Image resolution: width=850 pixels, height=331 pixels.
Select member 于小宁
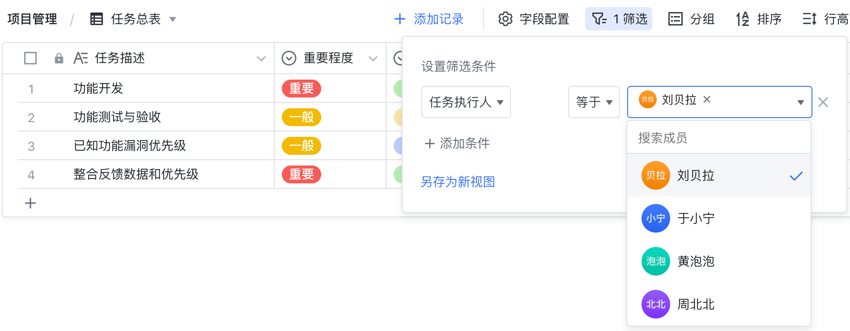coord(719,218)
